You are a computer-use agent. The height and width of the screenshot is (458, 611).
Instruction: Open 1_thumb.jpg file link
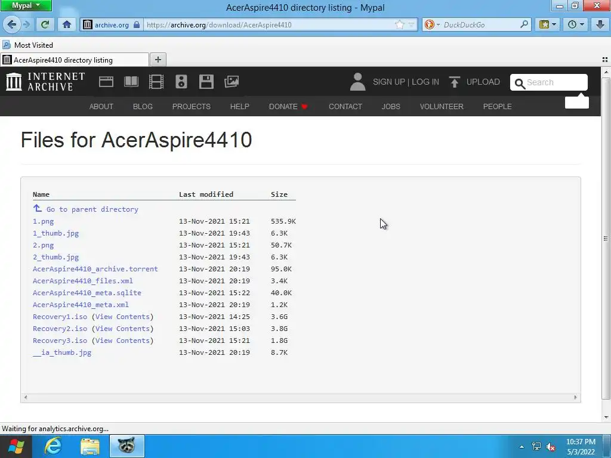55,233
